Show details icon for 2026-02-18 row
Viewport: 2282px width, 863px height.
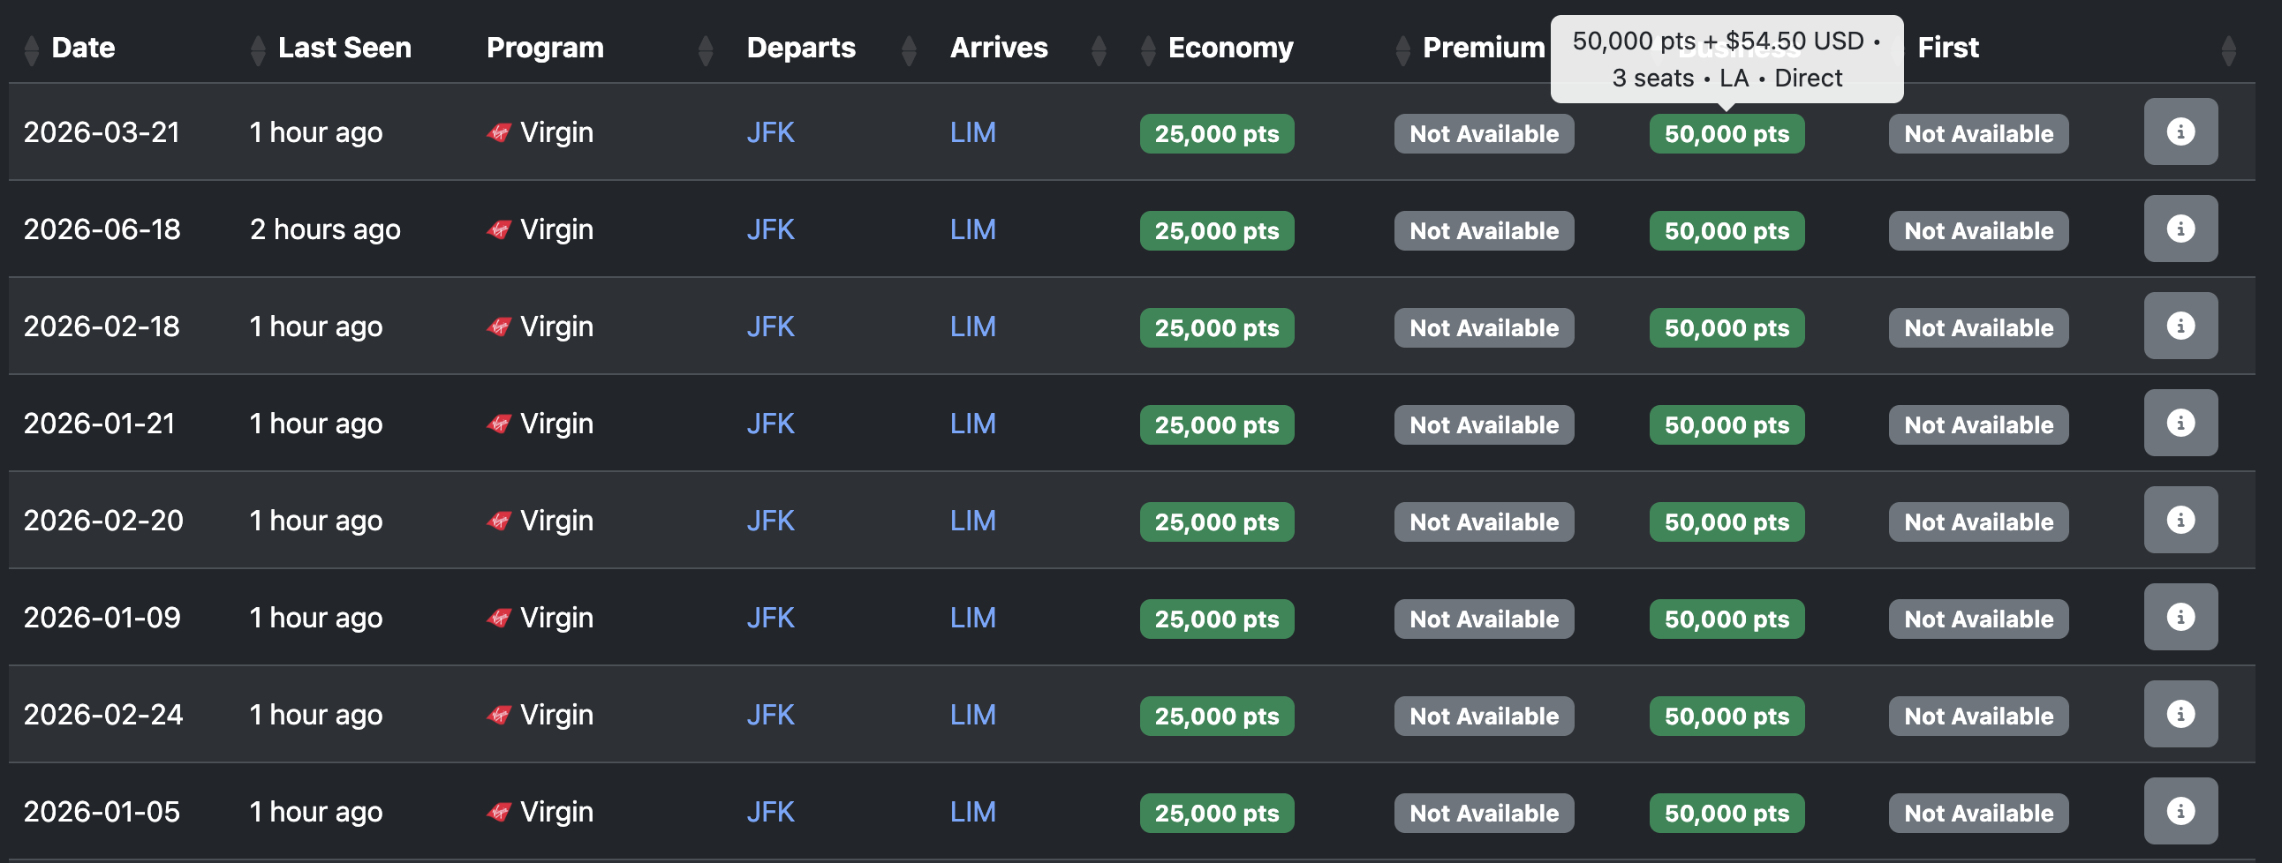pyautogui.click(x=2180, y=326)
